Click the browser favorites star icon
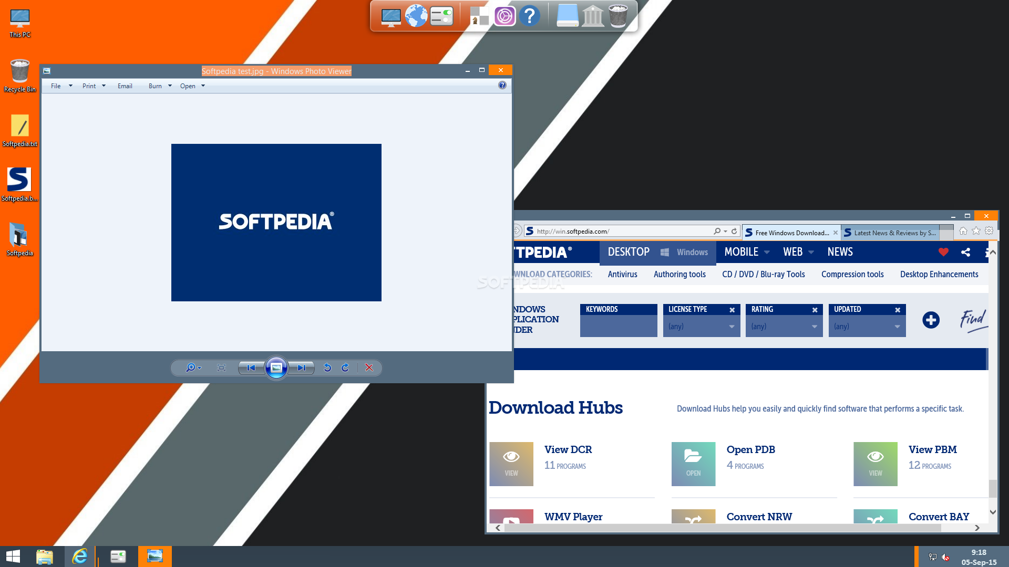 pos(976,231)
